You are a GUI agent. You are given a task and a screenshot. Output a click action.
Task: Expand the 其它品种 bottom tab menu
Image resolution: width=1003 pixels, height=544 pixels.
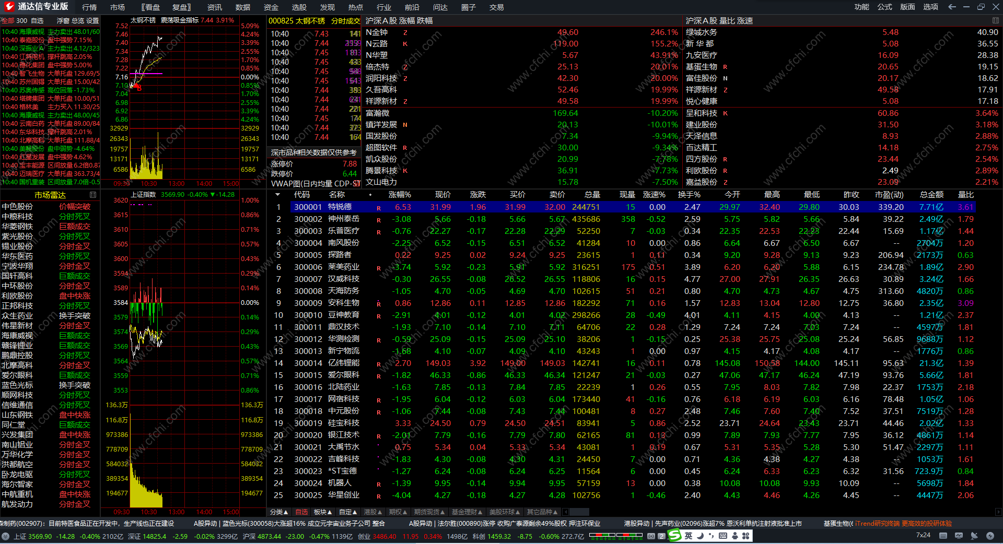pos(542,512)
